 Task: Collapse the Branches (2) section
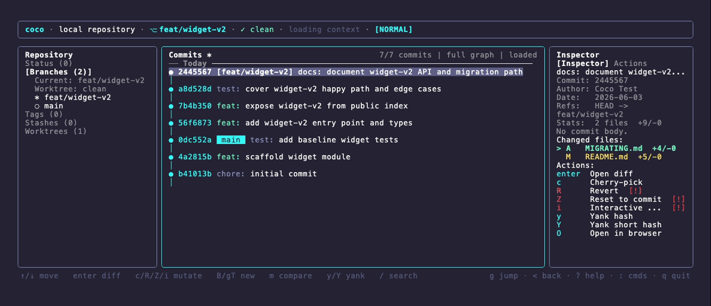(x=58, y=72)
